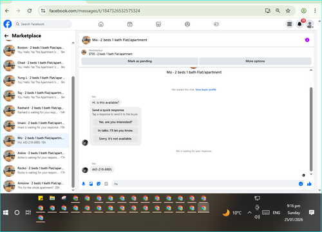
Task: Open Windows Task View
Action: pos(28,213)
